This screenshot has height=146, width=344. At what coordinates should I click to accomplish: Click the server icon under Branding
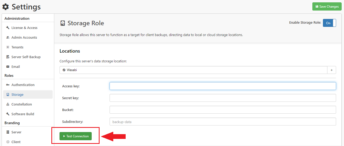coord(8,132)
